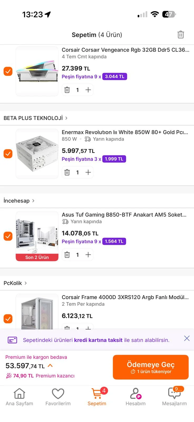Add one more Enermax Revolution unit

click(88, 172)
